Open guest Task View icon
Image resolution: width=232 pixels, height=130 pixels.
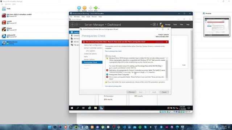(x=83, y=108)
